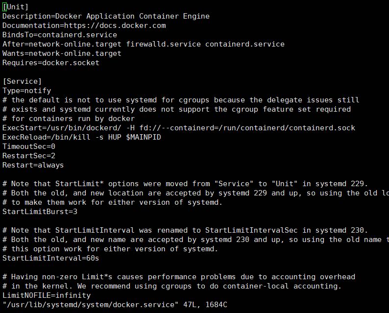Click the [Unit] section header
389x313 pixels.
[x=16, y=7]
